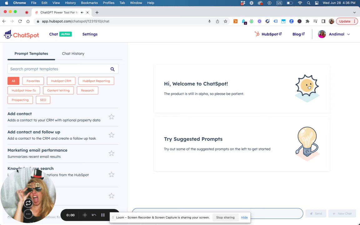Click the address bar URL
The image size is (360, 225).
click(76, 21)
